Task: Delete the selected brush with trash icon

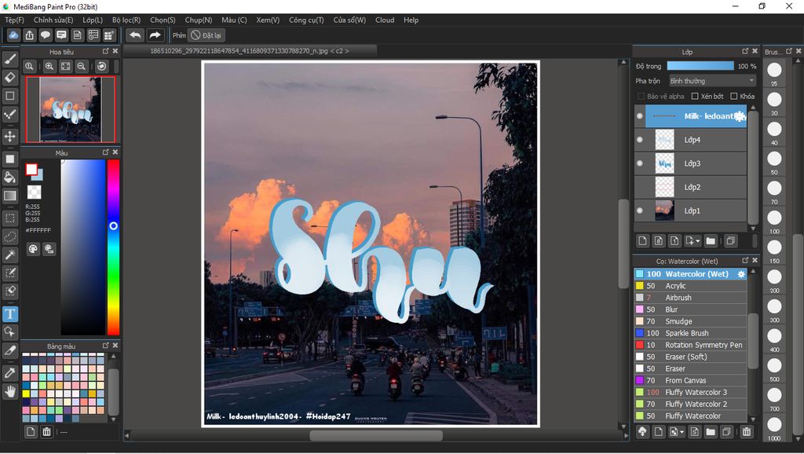Action: tap(747, 432)
